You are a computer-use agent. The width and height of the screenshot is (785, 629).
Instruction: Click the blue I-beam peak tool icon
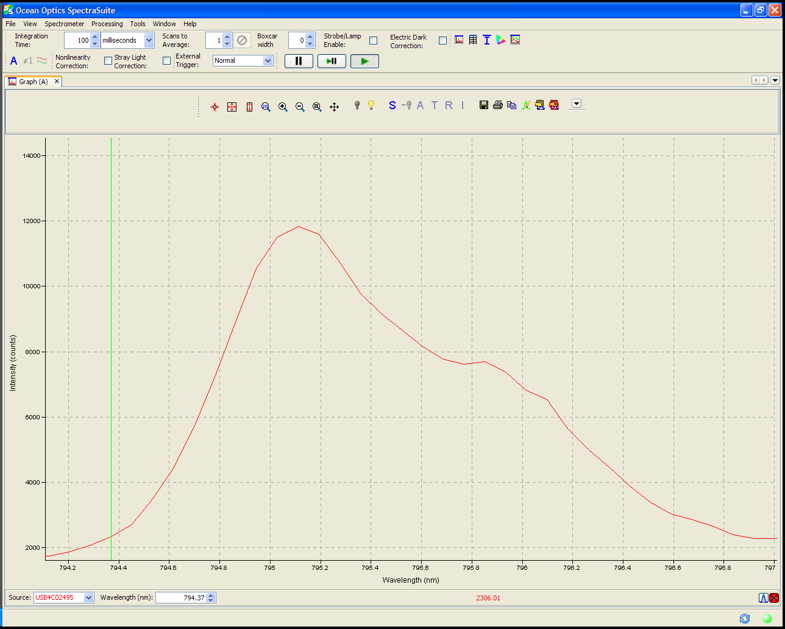[486, 40]
